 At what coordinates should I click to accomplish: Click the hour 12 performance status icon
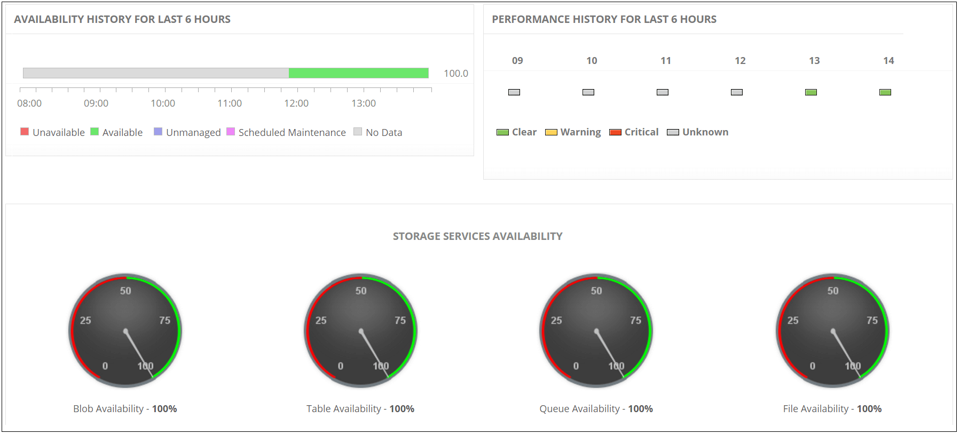click(x=737, y=92)
